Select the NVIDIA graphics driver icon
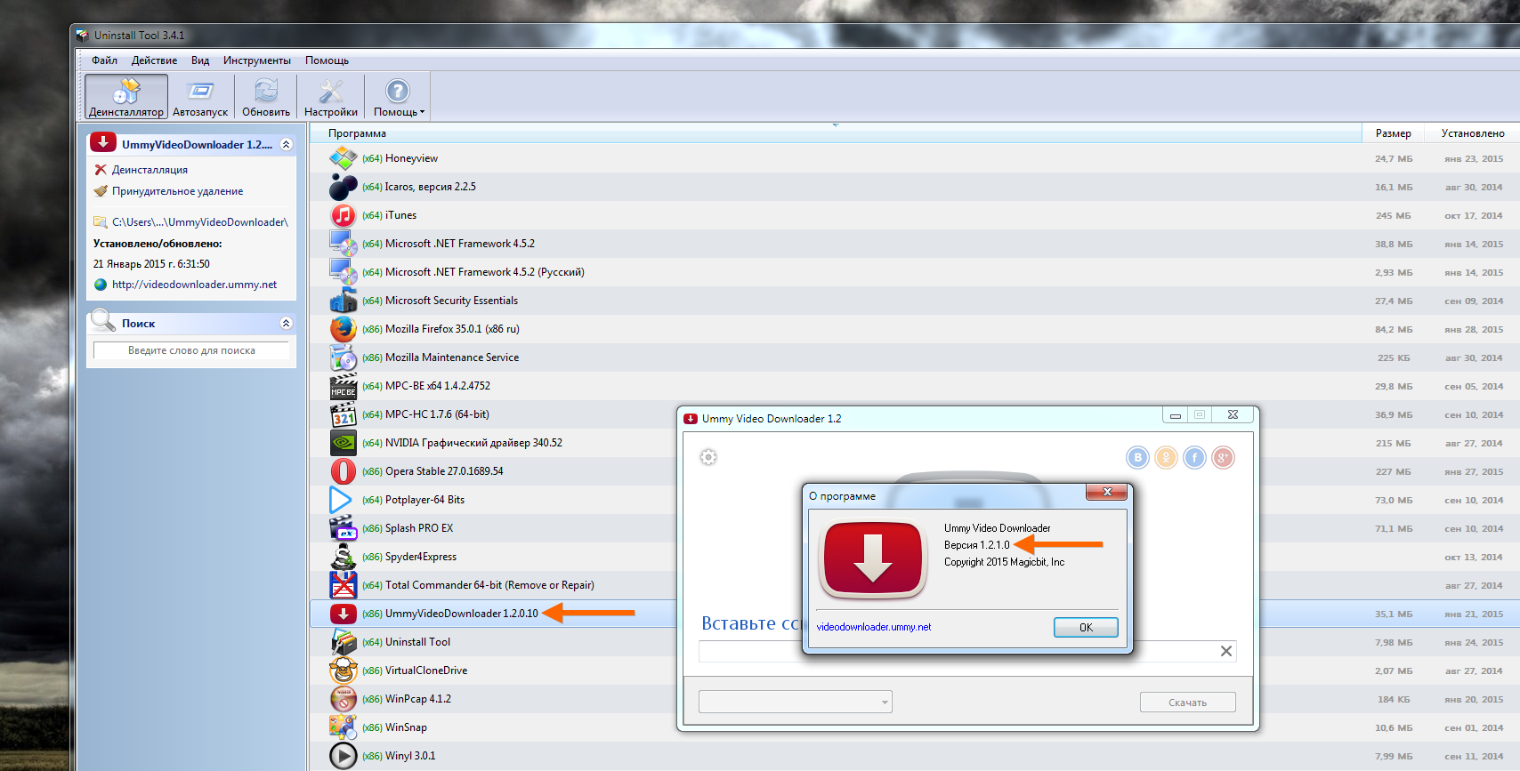Screen dimensions: 1520x771 [x=343, y=443]
